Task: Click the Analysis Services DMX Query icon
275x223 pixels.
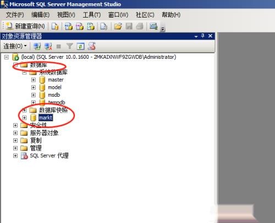Action: [80, 26]
